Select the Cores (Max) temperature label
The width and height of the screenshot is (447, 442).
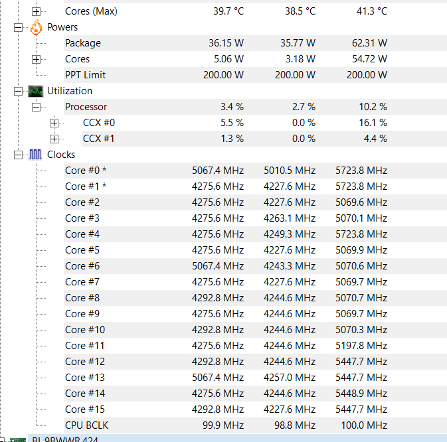pos(91,11)
